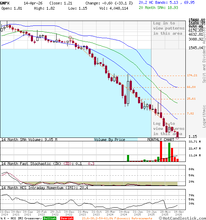The image size is (206, 220).
Task: Select the Volume By Price label
Action: (110, 140)
